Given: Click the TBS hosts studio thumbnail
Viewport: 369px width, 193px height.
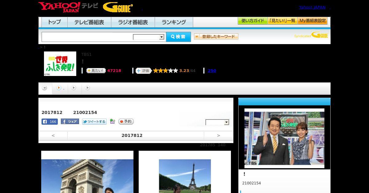Looking at the screenshot, I should pyautogui.click(x=284, y=138).
